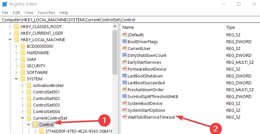This screenshot has height=134, width=260.
Task: Click SystemStartOptions value icon
Action: pyautogui.click(x=124, y=110)
